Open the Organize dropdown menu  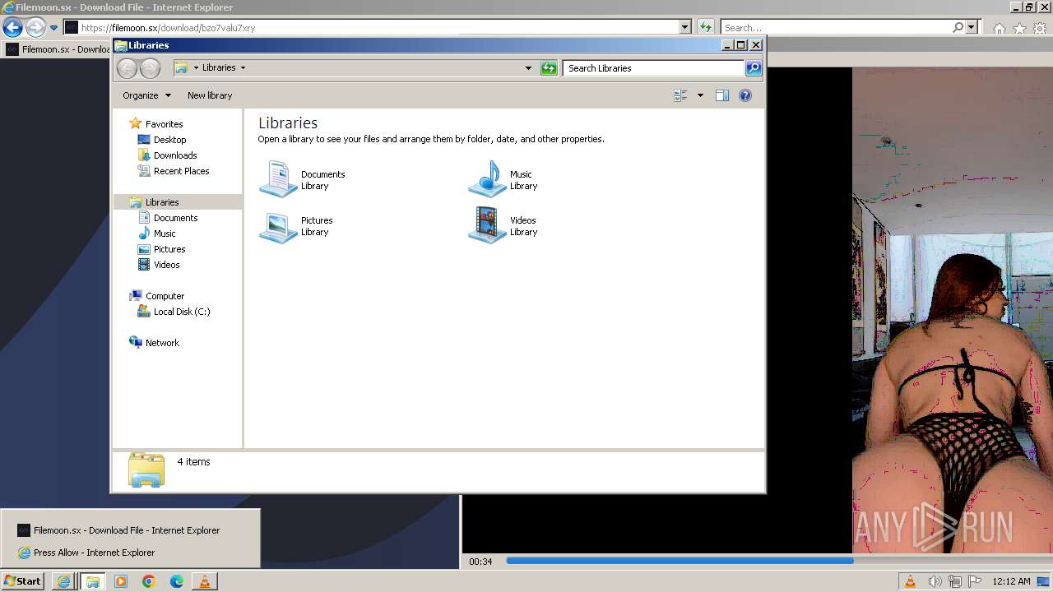[x=146, y=95]
